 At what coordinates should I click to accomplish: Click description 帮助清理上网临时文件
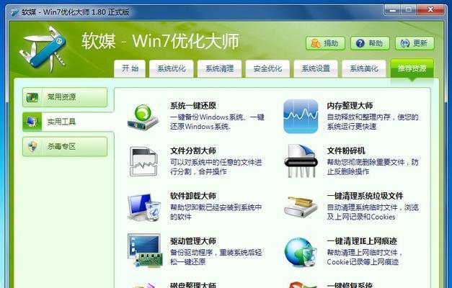click(x=365, y=257)
